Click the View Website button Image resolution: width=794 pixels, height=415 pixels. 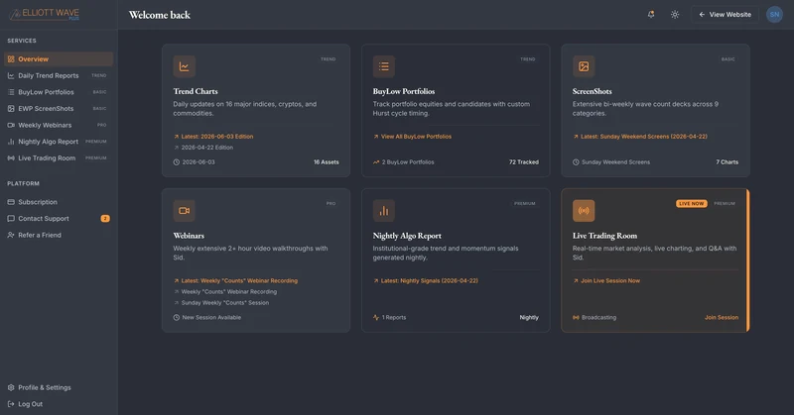point(725,15)
